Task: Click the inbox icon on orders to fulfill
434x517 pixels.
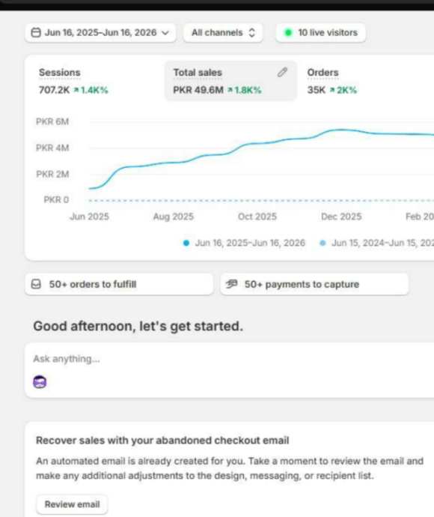Action: (x=36, y=284)
